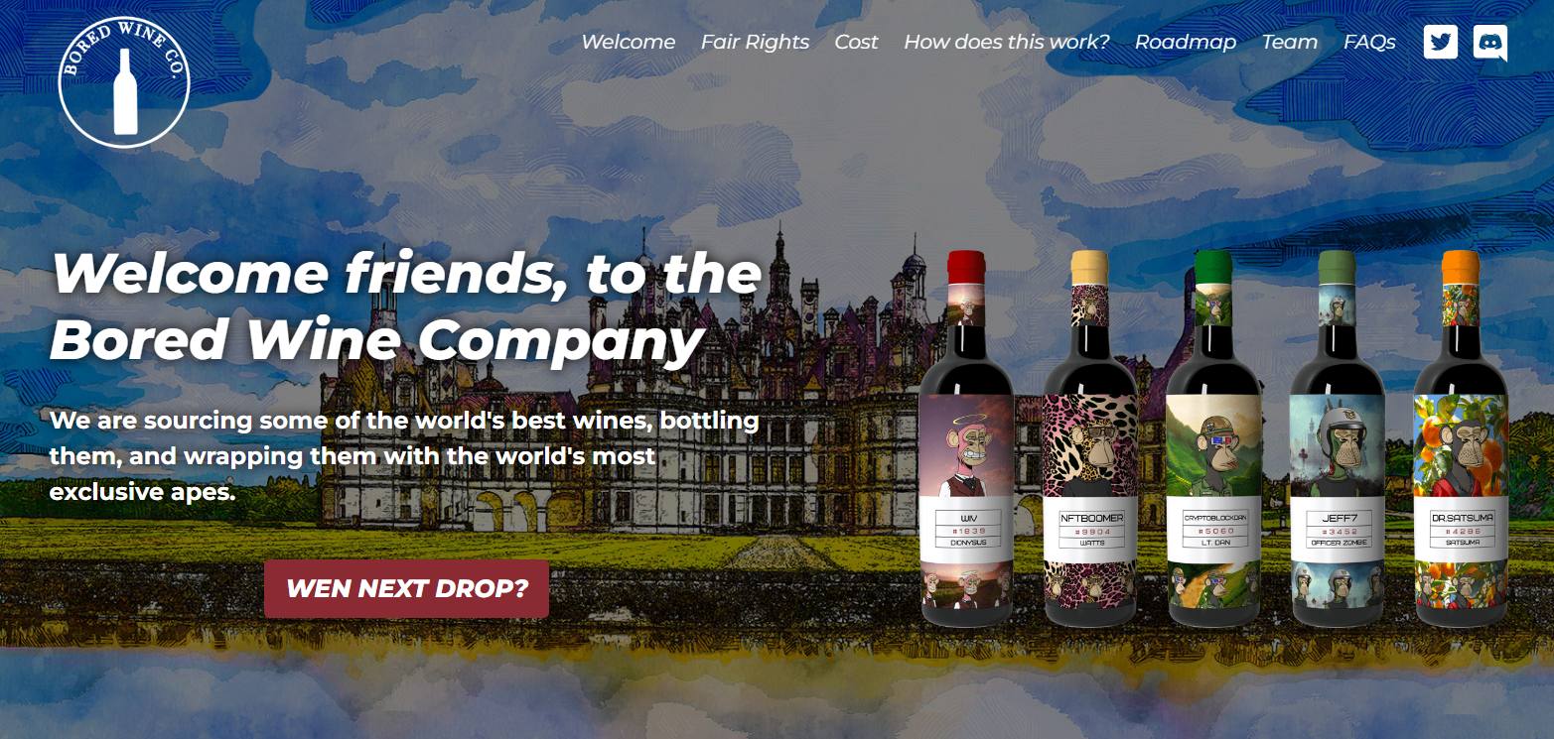The width and height of the screenshot is (1554, 739).
Task: Click the wine sourcing description paragraph
Action: tap(404, 455)
